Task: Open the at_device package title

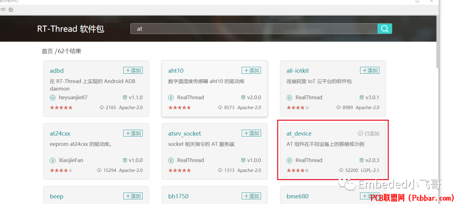Action: pos(299,134)
